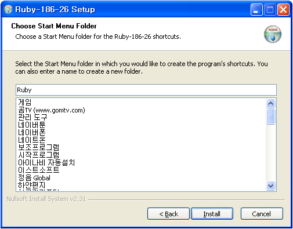293x229 pixels.
Task: Select the 아이나비 자동설치 folder
Action: (46, 162)
